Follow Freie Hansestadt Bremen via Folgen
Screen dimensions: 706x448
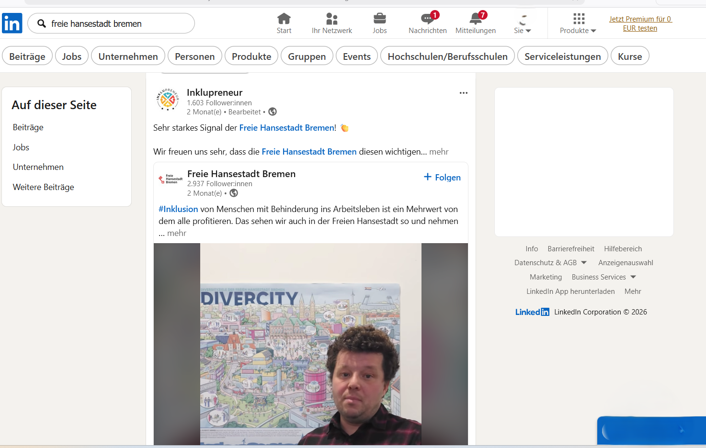click(x=442, y=177)
